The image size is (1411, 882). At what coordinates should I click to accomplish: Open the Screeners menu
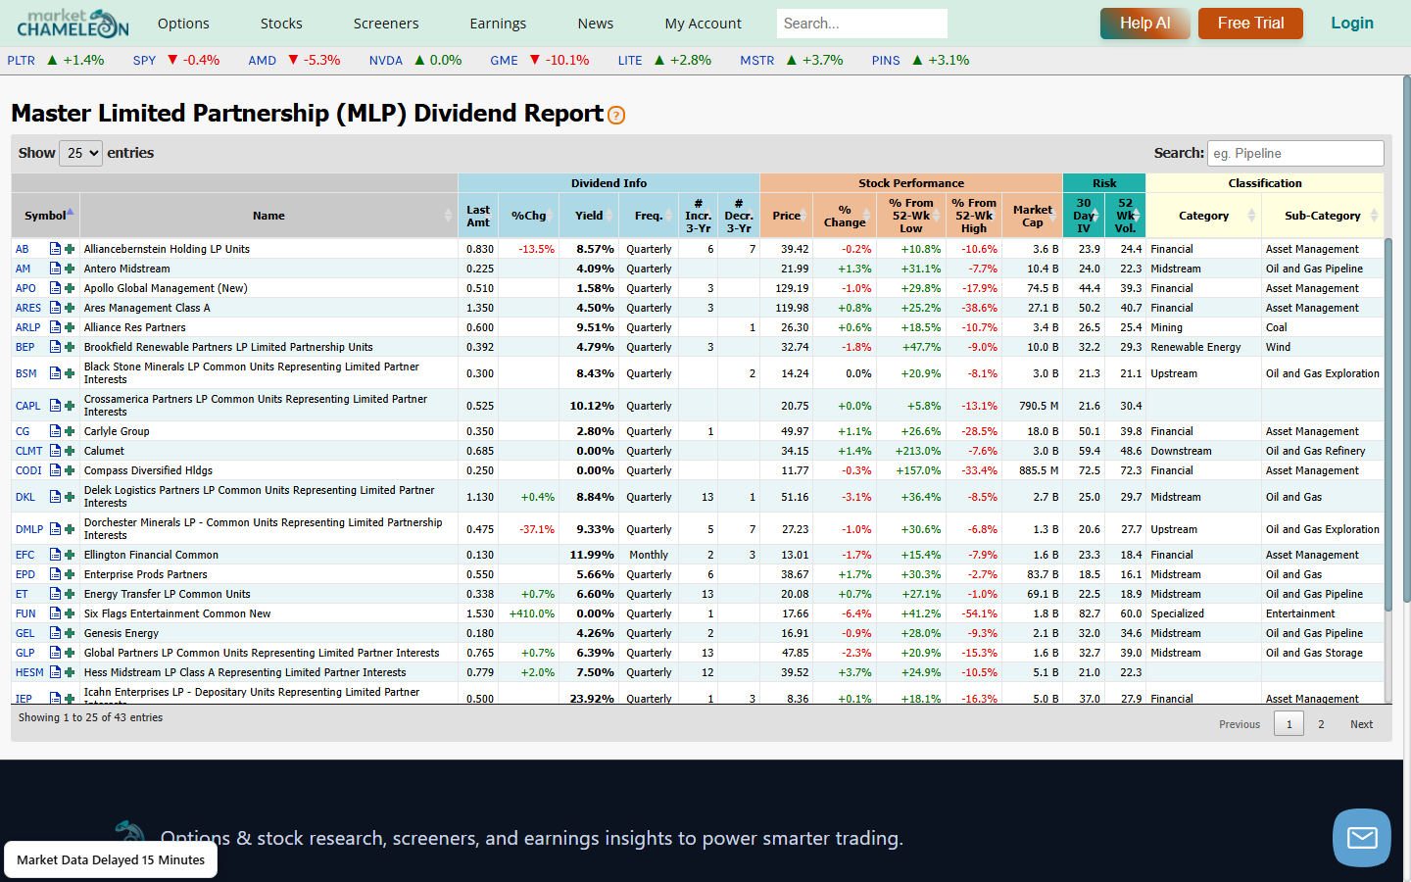386,24
